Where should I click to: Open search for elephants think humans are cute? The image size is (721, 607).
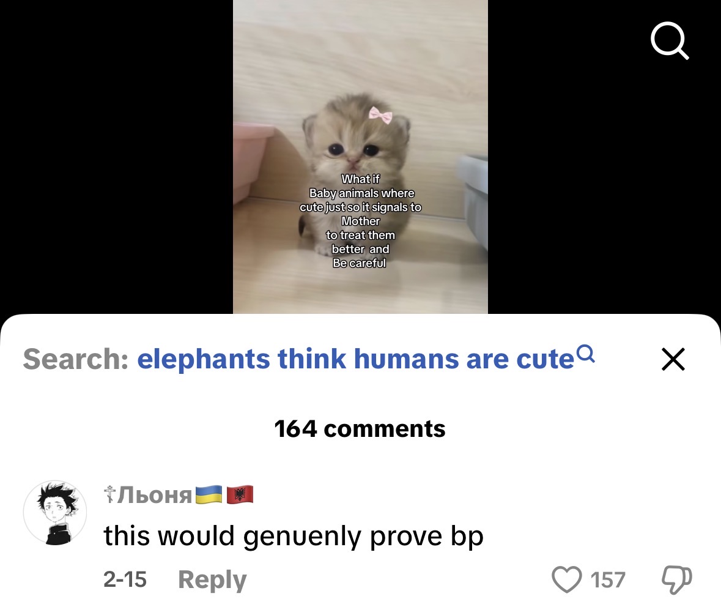click(355, 359)
